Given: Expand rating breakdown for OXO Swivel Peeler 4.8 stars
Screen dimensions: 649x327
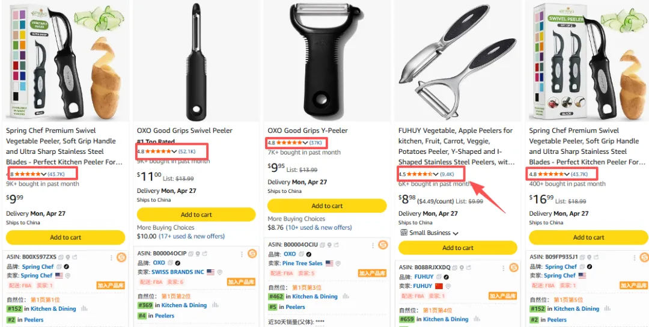Looking at the screenshot, I should click(x=174, y=151).
